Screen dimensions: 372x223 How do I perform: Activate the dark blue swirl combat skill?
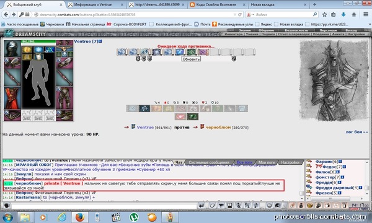tap(144, 108)
